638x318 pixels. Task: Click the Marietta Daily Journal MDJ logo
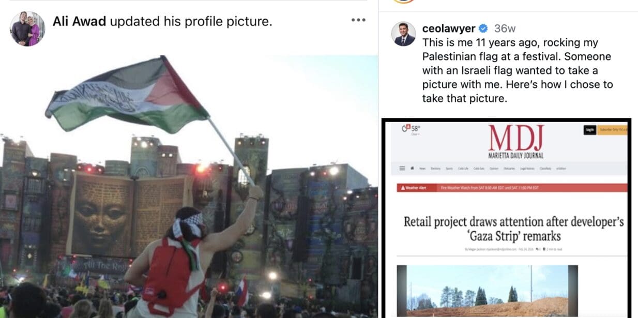[516, 141]
